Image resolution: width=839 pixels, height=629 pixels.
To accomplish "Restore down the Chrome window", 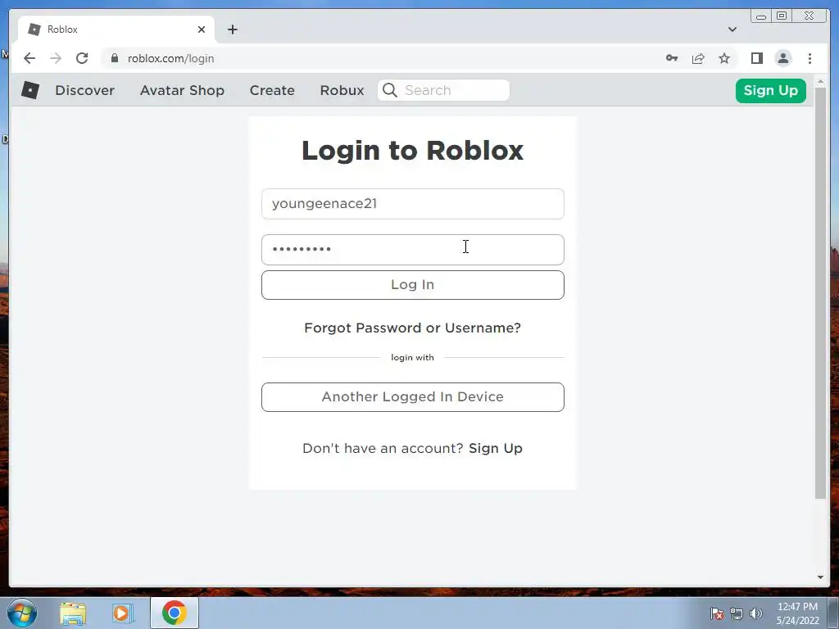I will pyautogui.click(x=781, y=16).
